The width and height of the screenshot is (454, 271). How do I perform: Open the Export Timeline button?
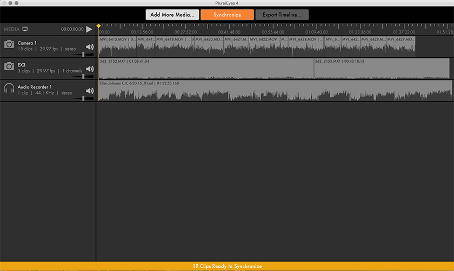[282, 15]
